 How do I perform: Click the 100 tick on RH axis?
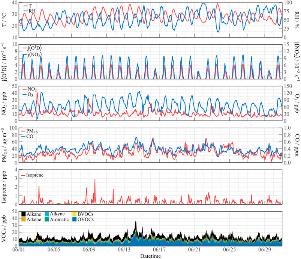coord(288,3)
